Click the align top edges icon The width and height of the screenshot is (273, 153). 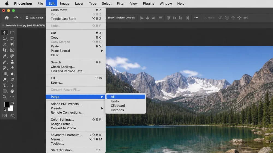point(169,18)
